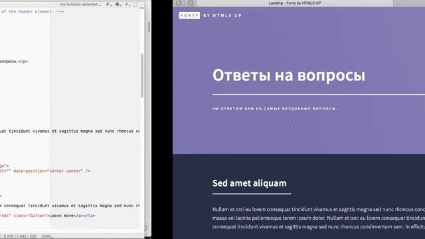Click the "вопросы.</p>" code line

click(14, 62)
